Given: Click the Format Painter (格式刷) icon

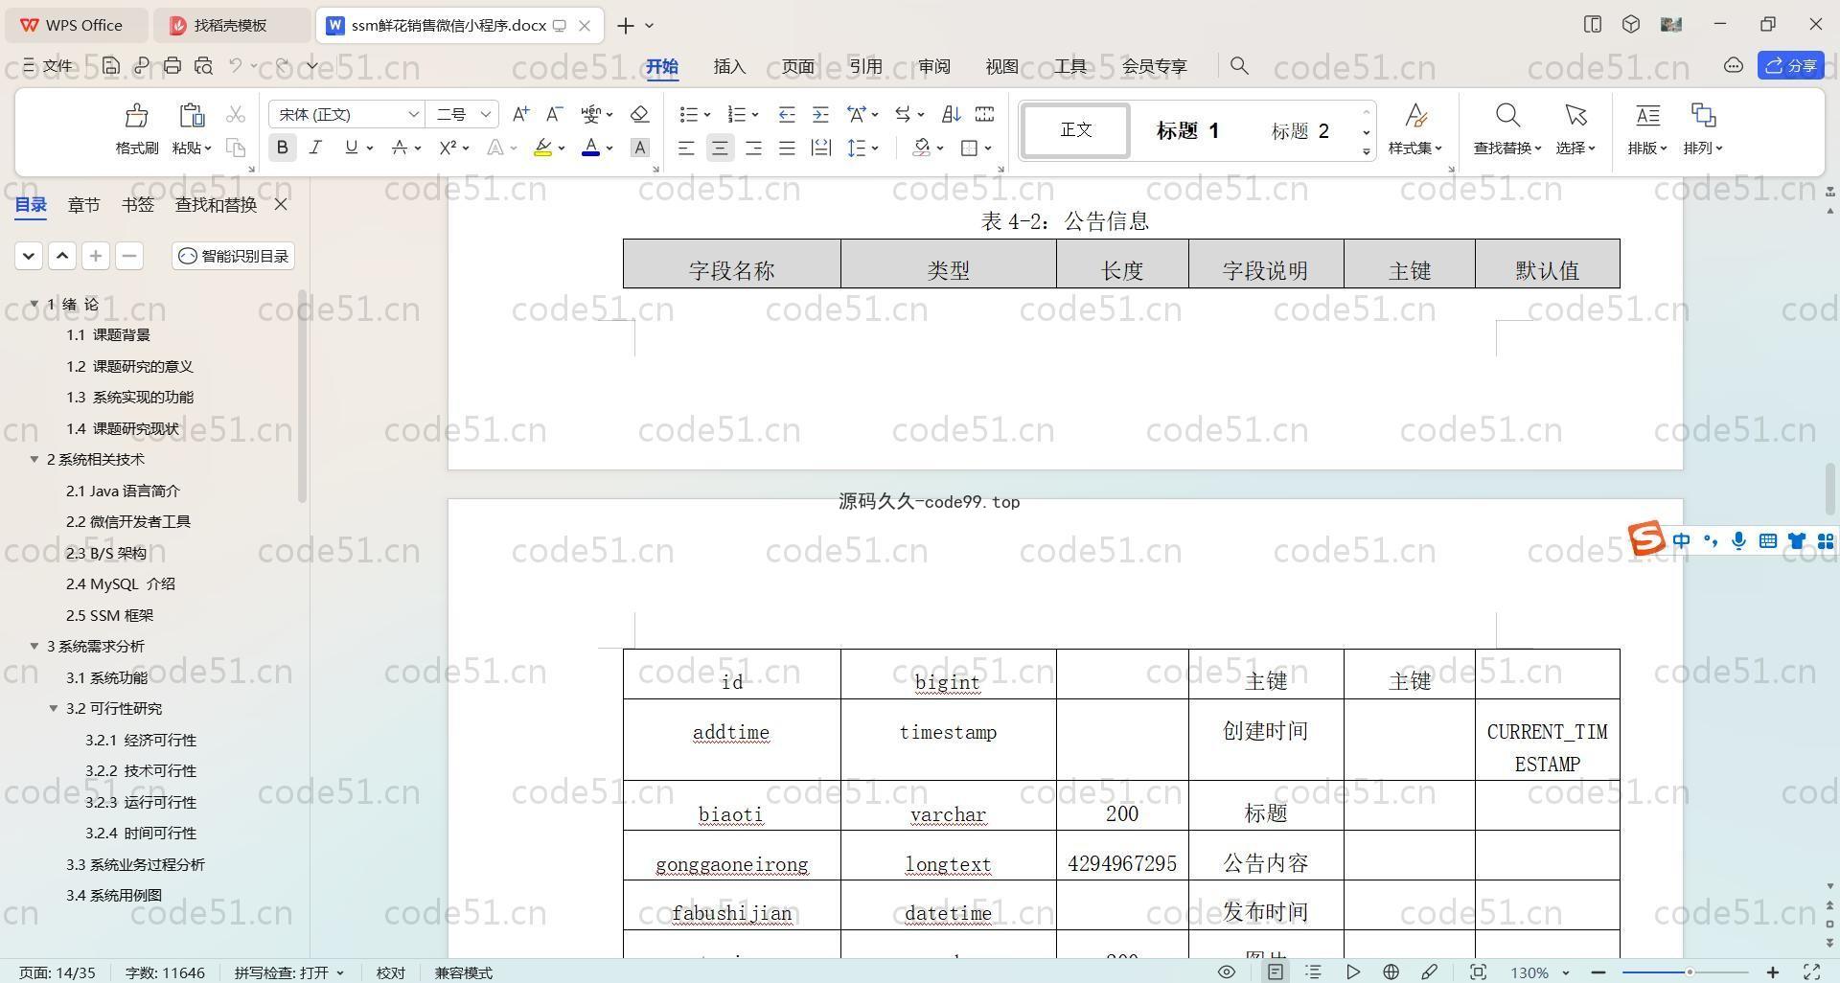Looking at the screenshot, I should click(x=136, y=116).
